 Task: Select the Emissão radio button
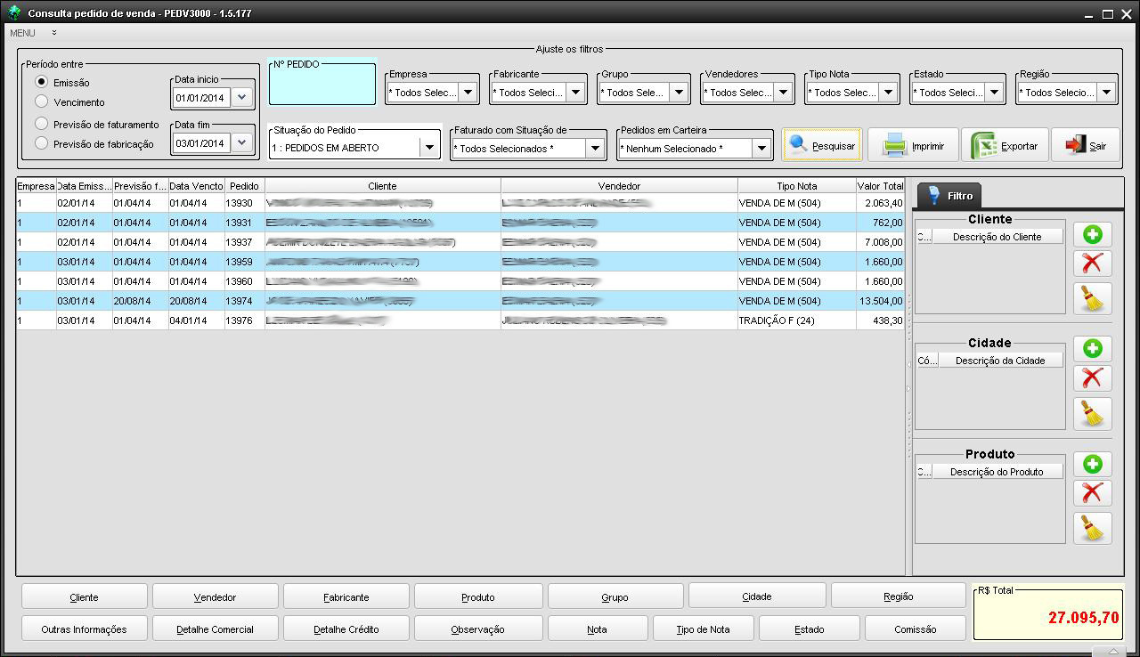pos(41,82)
